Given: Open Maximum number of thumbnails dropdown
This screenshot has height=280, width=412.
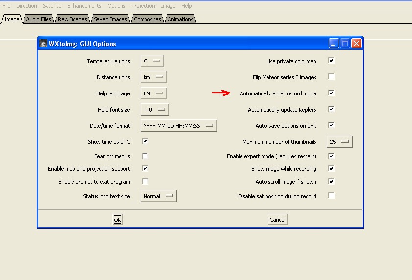Looking at the screenshot, I should click(339, 142).
